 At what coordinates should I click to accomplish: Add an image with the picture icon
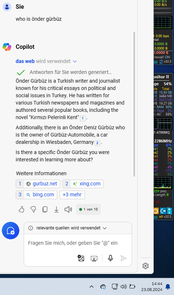pyautogui.click(x=81, y=258)
